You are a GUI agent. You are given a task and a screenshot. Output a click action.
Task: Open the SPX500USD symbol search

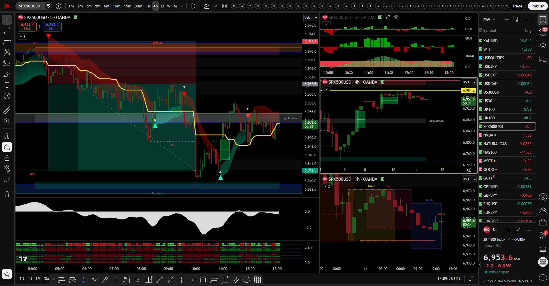[30, 6]
